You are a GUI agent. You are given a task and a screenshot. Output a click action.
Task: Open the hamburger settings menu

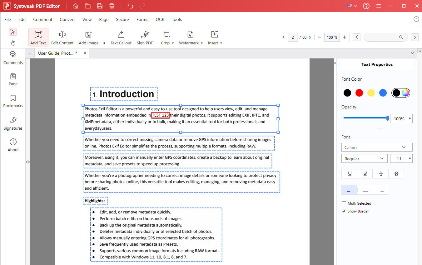tap(379, 6)
